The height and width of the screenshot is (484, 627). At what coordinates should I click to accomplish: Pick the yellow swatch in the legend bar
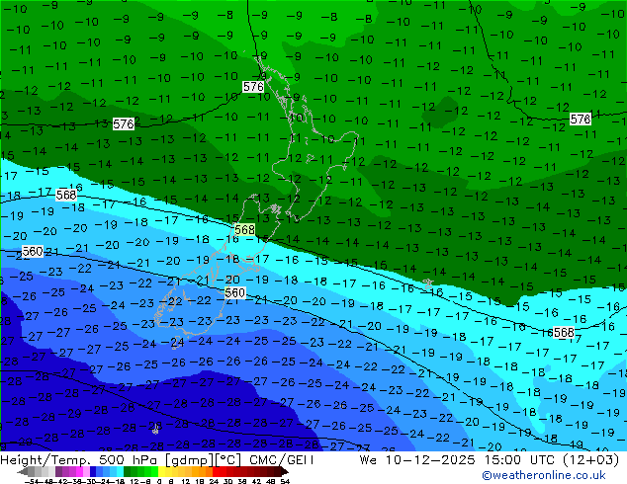161,472
